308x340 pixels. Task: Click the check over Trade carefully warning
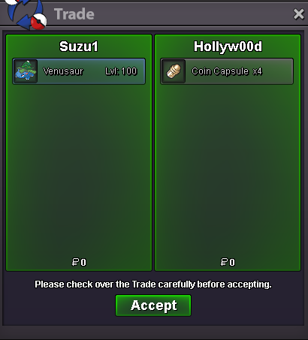(x=153, y=284)
